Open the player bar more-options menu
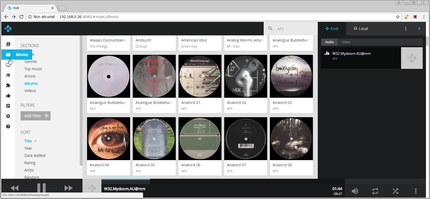The image size is (430, 199). pos(416,191)
